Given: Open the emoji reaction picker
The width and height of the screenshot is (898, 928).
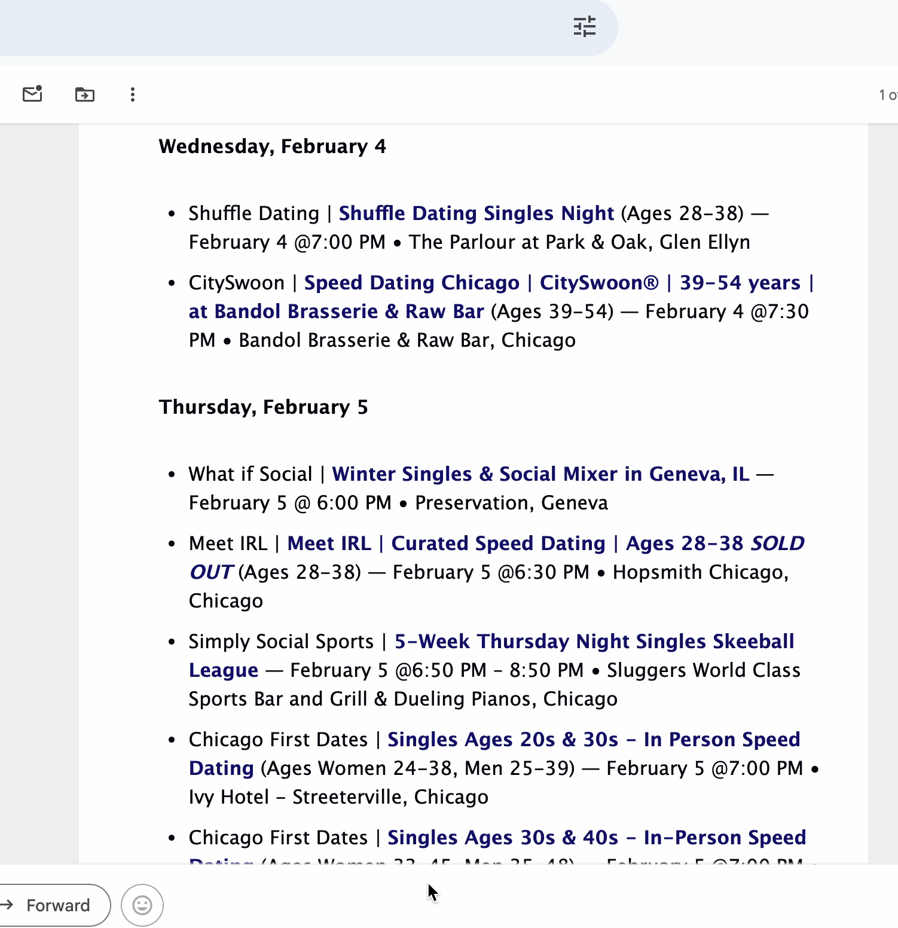Looking at the screenshot, I should (x=141, y=905).
